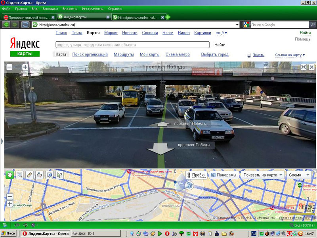317x238 pixels.
Task: Click the map zoom-in plus button
Action: tap(10, 204)
